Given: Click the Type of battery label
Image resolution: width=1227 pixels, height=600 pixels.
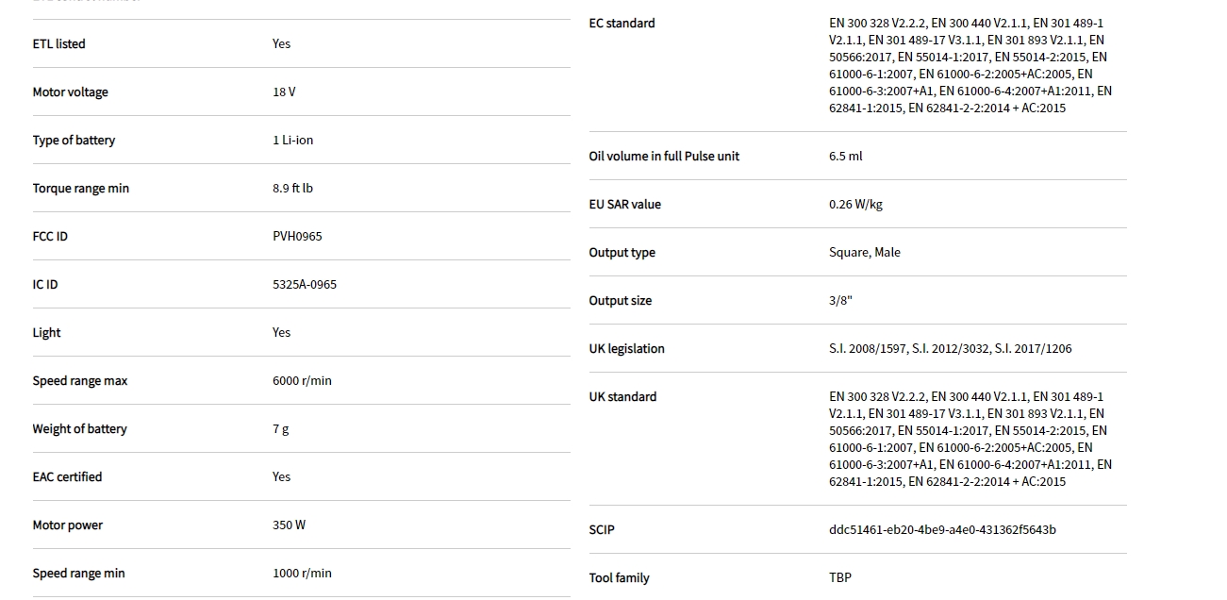Looking at the screenshot, I should point(74,141).
